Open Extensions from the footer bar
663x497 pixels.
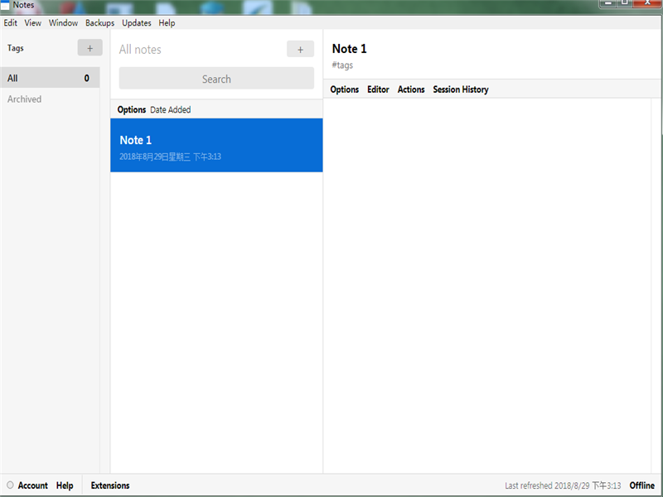tap(110, 485)
